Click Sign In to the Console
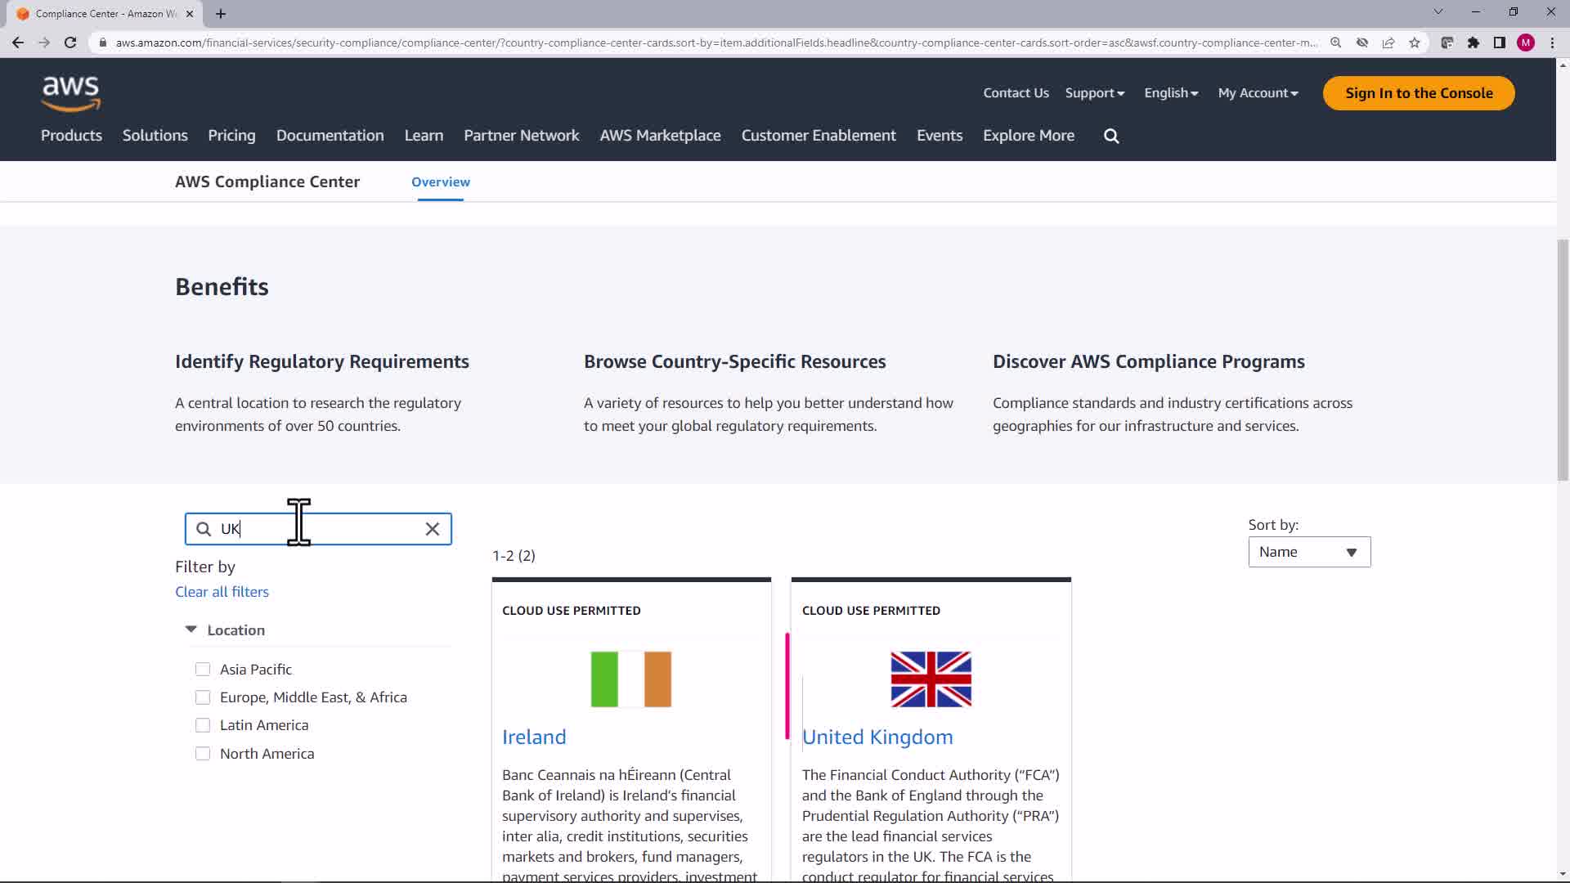Image resolution: width=1570 pixels, height=883 pixels. click(1419, 93)
